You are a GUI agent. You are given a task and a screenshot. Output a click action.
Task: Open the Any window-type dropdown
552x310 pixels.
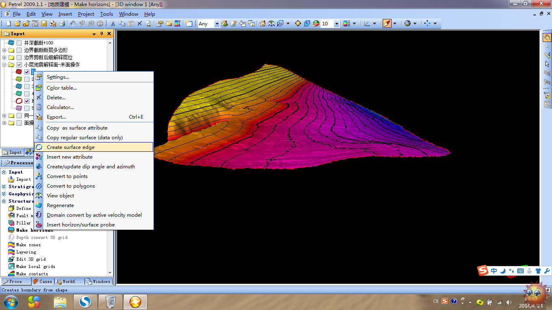click(x=217, y=24)
